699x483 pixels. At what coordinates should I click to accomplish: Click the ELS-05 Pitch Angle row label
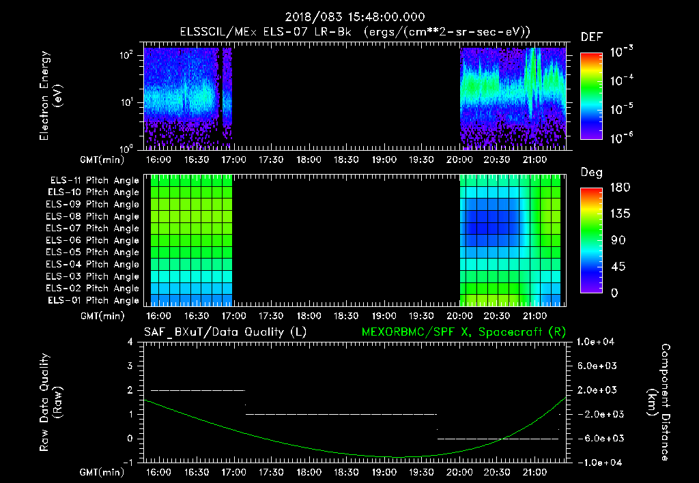(93, 252)
